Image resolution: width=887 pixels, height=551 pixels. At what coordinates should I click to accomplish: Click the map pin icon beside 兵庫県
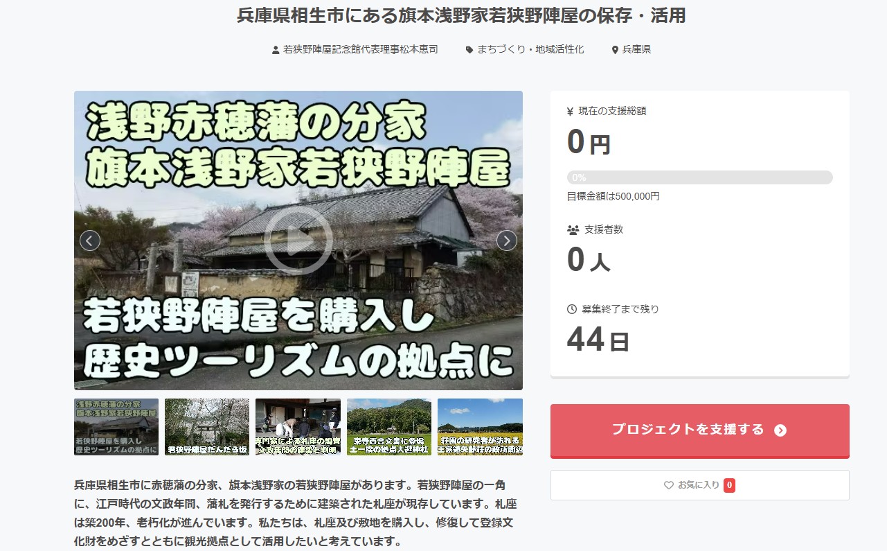coord(614,50)
